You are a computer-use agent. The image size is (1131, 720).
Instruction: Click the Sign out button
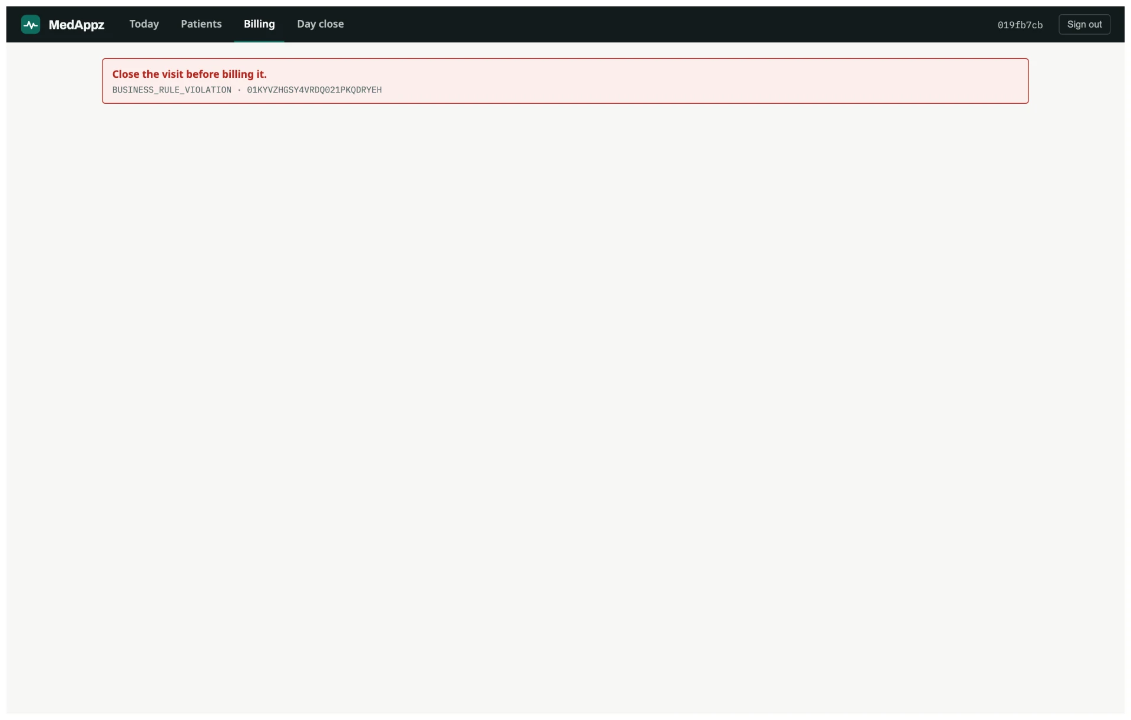1084,24
